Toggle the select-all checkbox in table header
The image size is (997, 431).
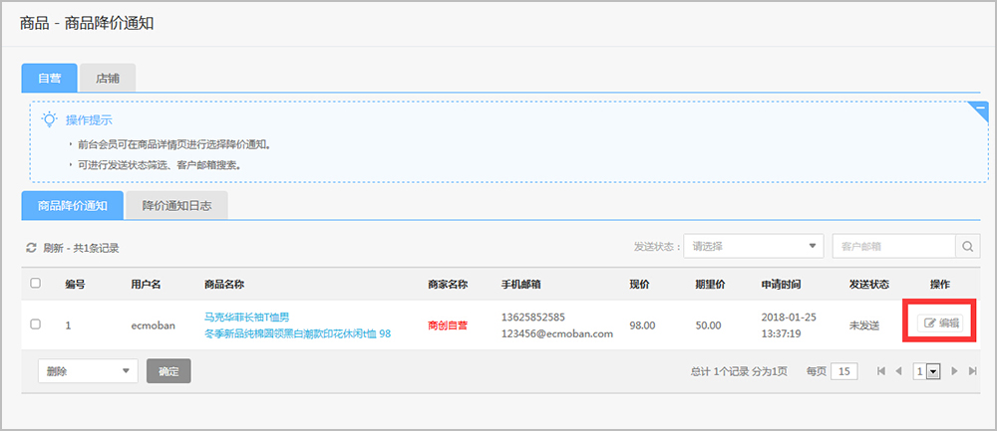click(x=36, y=283)
